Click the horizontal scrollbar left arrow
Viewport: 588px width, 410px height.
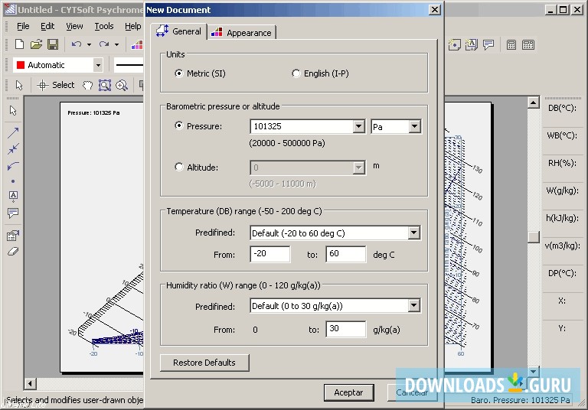[31, 383]
